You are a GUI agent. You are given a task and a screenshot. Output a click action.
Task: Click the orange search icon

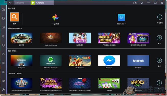coord(15,17)
